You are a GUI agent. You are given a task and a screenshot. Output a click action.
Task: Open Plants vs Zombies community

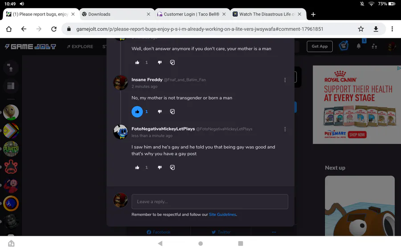11,148
